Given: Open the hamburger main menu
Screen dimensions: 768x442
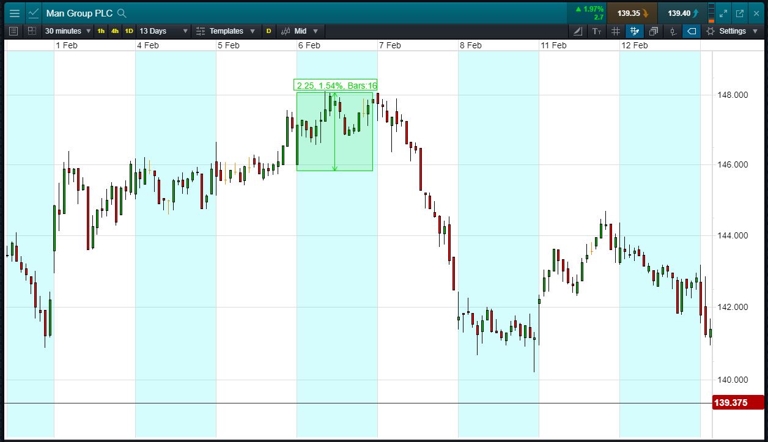Looking at the screenshot, I should point(15,13).
